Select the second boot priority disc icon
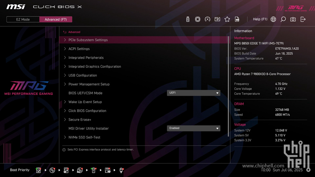Viewport: 315px width, 177px height. [52, 170]
